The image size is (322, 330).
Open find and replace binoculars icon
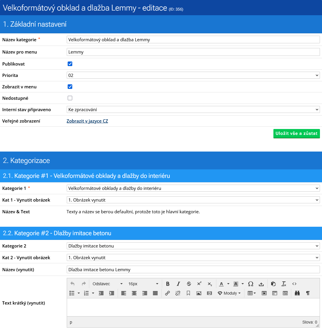(x=297, y=293)
